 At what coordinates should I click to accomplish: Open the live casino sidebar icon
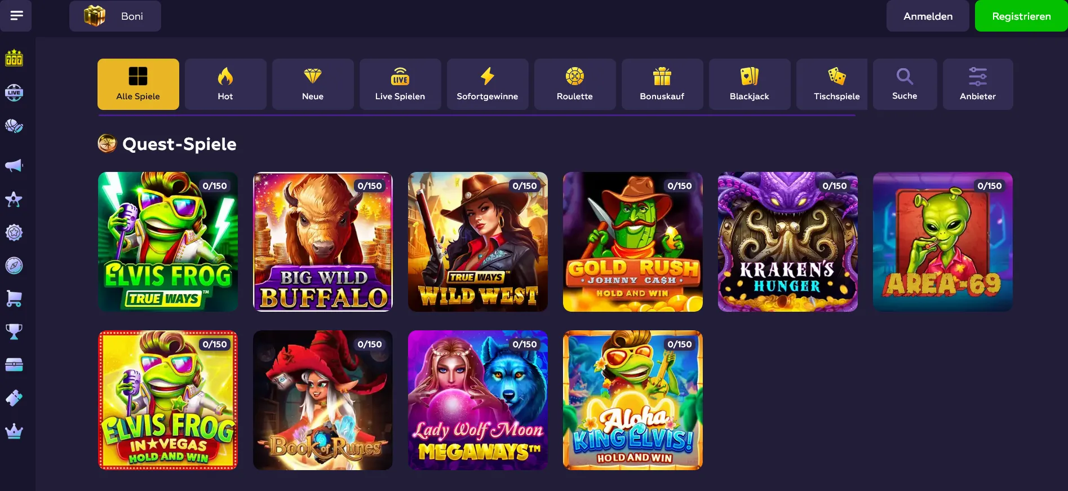(x=14, y=92)
